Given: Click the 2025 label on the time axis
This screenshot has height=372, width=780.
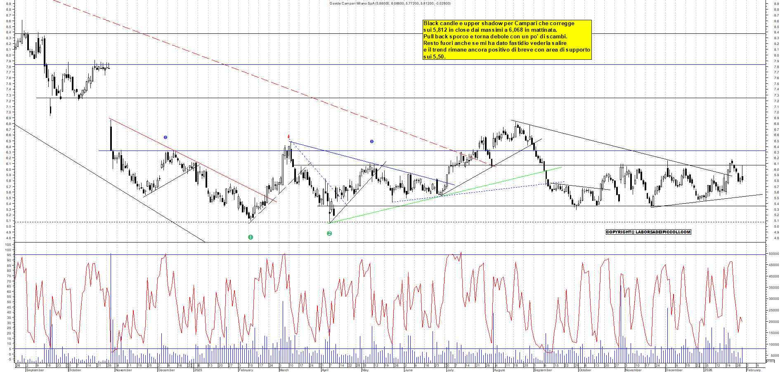Looking at the screenshot, I should pos(198,370).
